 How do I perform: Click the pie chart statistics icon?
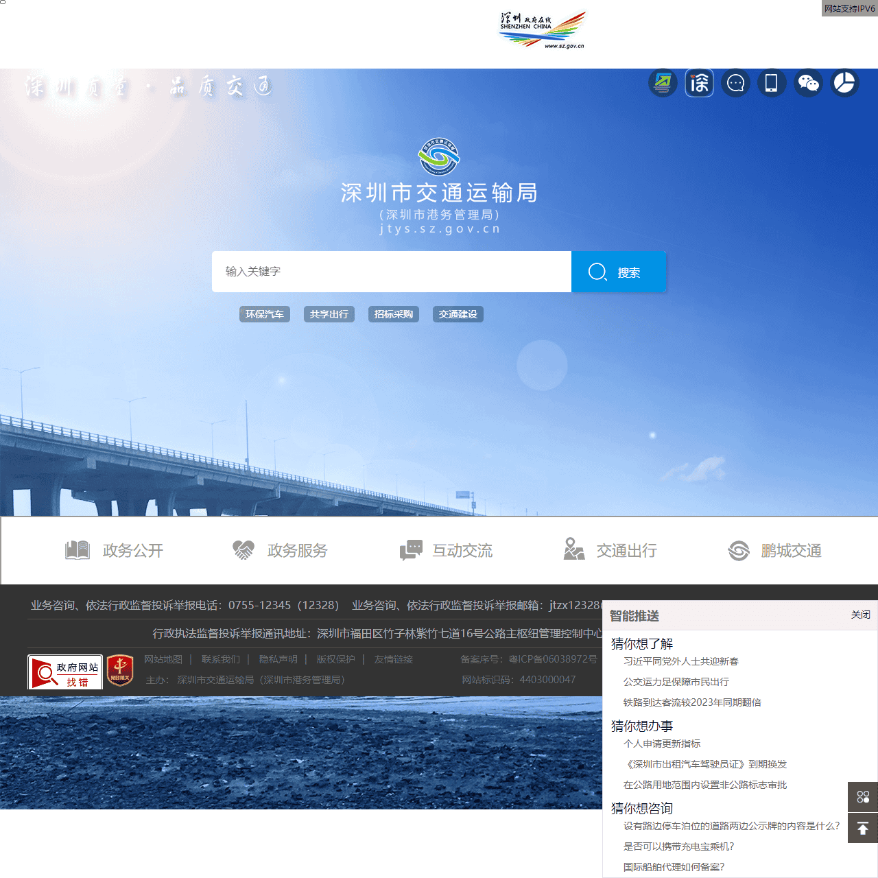coord(844,83)
